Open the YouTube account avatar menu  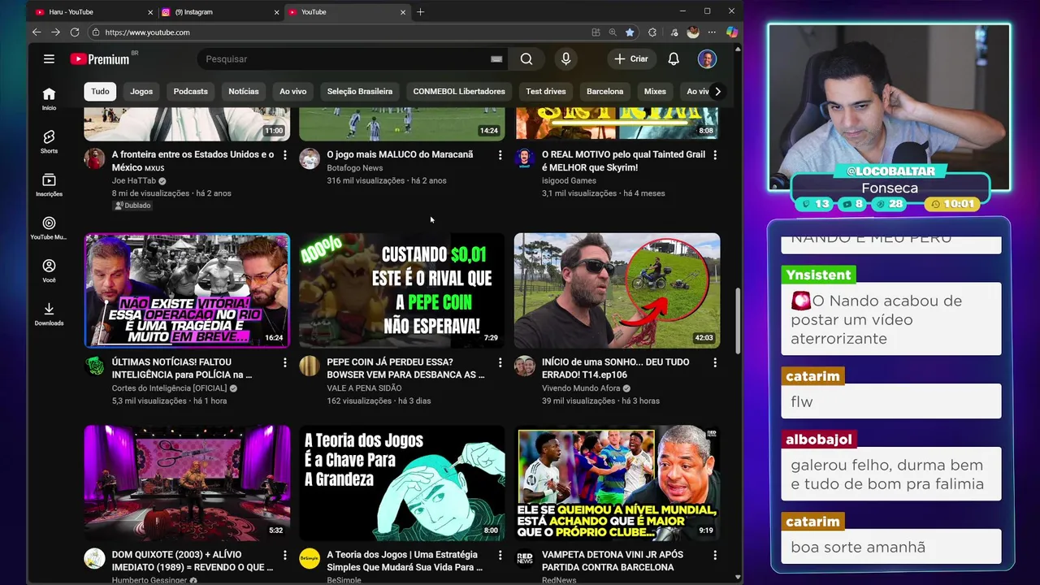click(x=707, y=58)
